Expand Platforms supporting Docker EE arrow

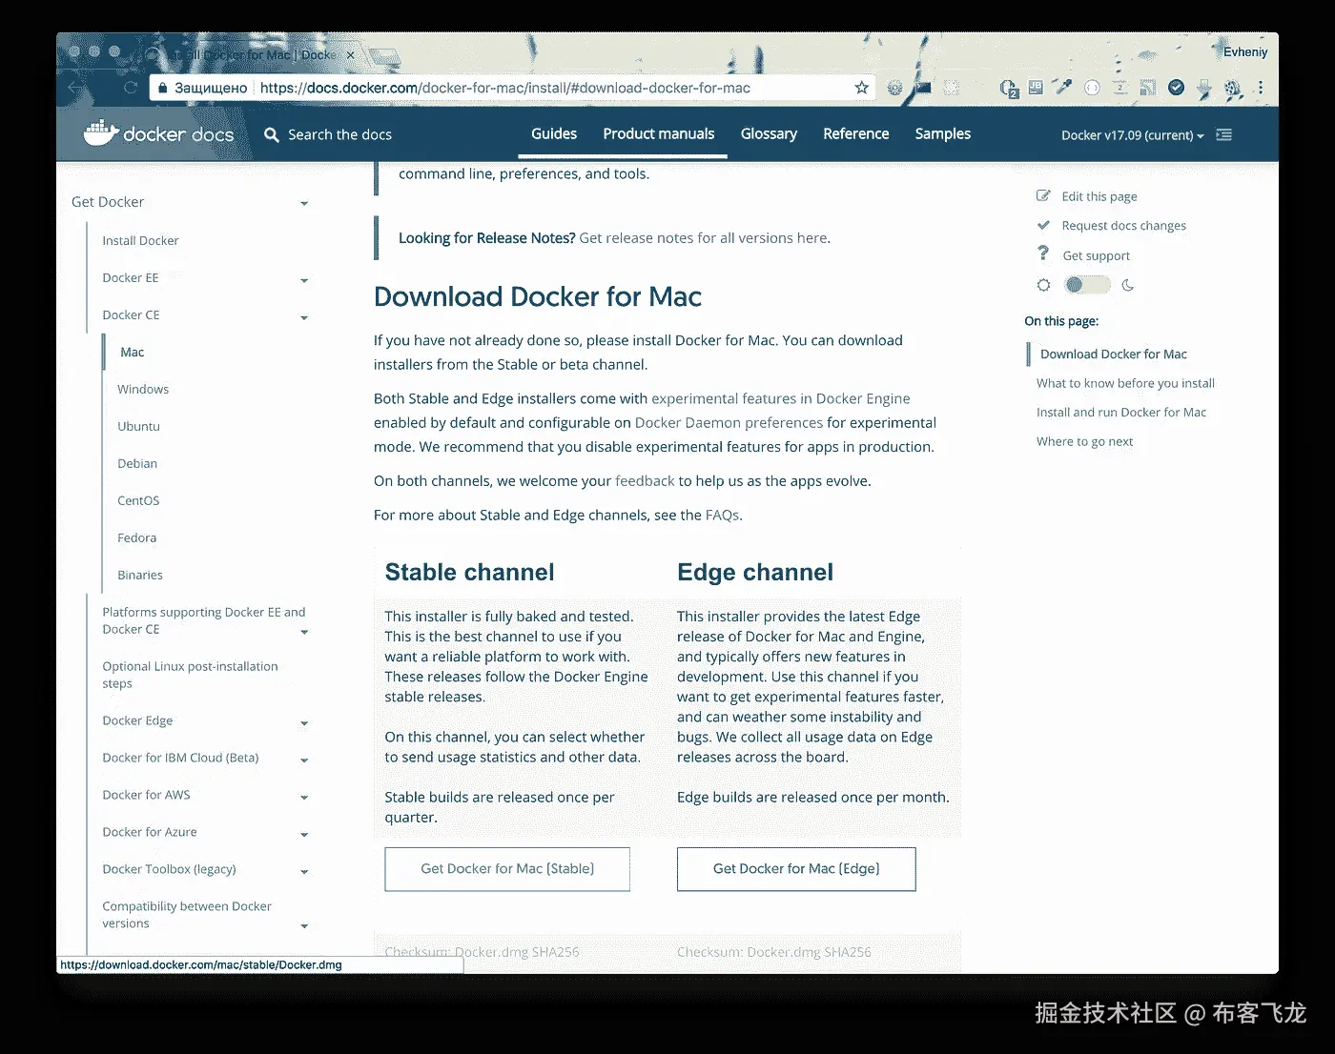(304, 632)
